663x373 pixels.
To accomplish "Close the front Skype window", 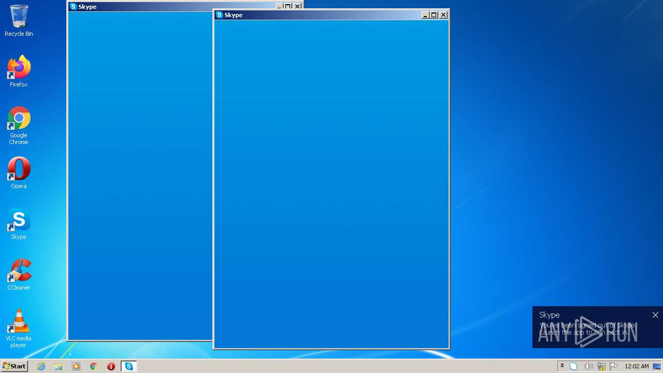I will pos(443,15).
